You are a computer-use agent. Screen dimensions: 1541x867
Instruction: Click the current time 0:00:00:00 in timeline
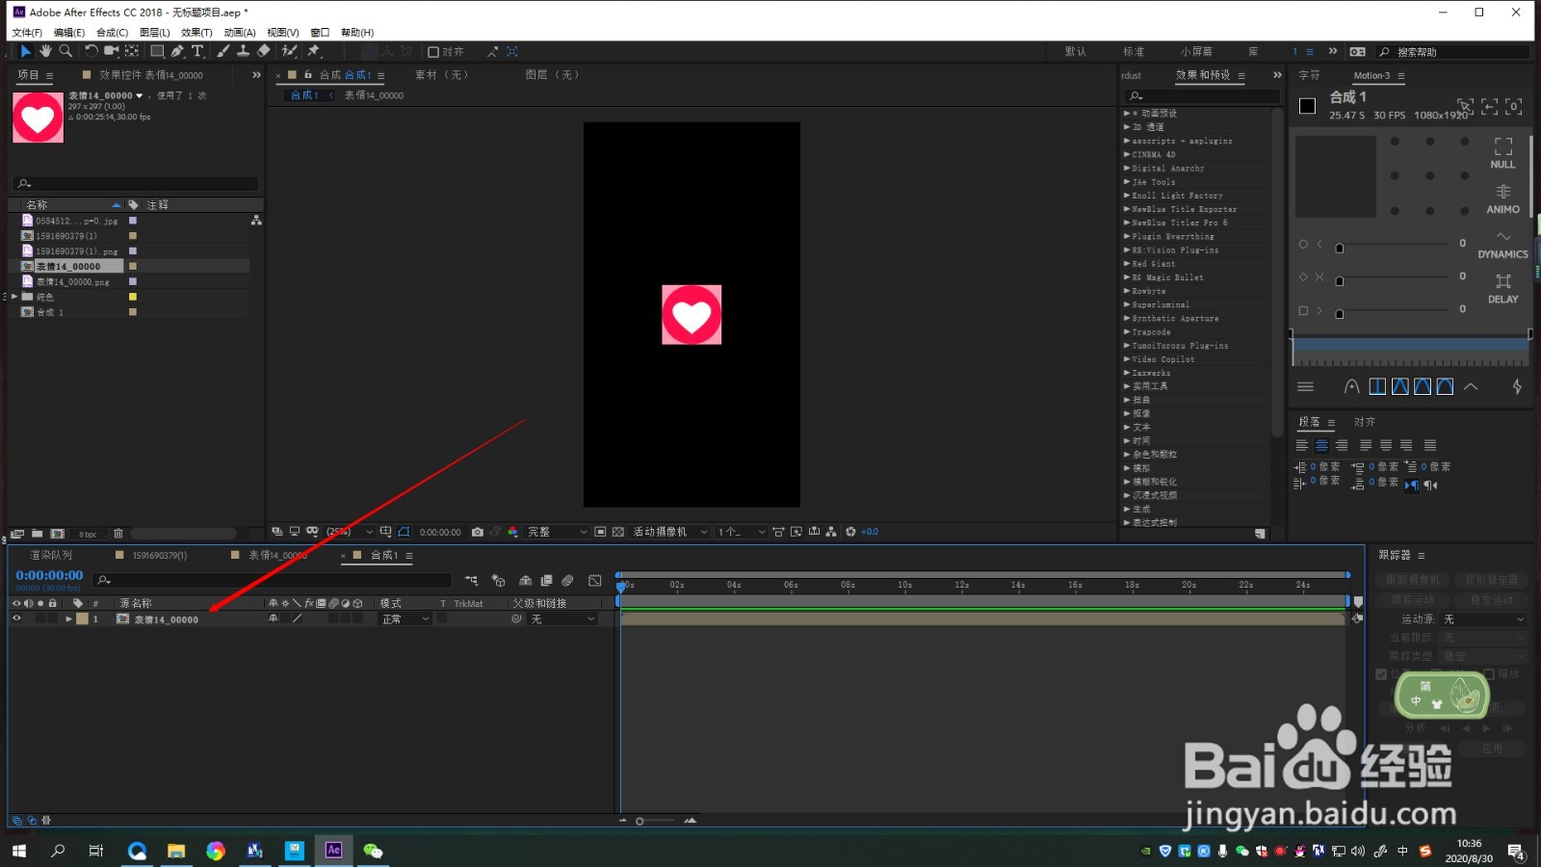[x=49, y=576]
